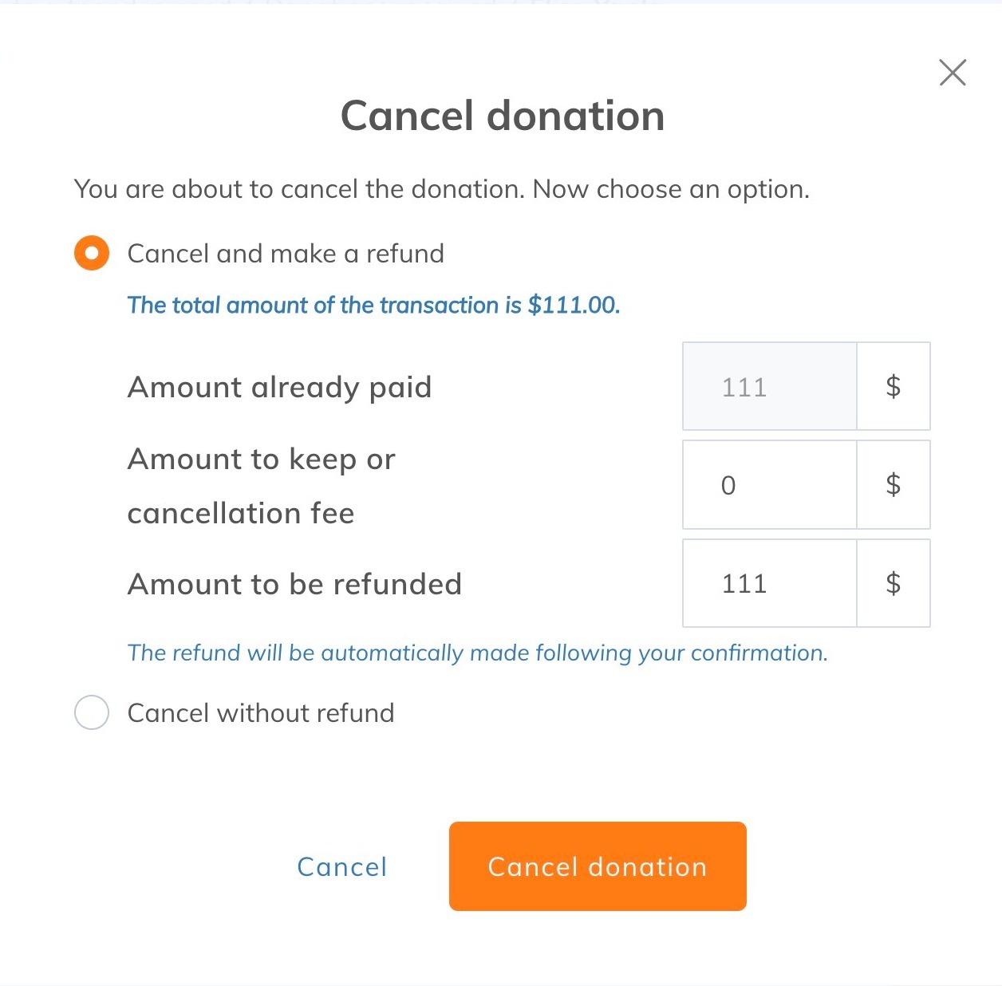This screenshot has width=1002, height=986.
Task: Click the dollar sign beside Amount to be refunded
Action: [x=894, y=583]
